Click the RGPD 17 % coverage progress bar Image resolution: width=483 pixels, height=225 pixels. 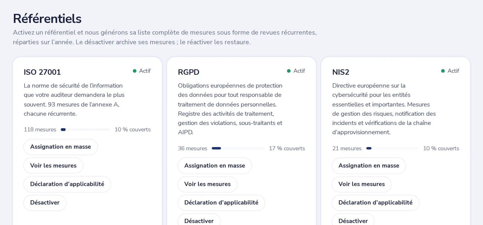point(238,148)
